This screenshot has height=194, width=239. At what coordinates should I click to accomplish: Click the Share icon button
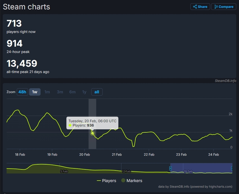(200, 7)
